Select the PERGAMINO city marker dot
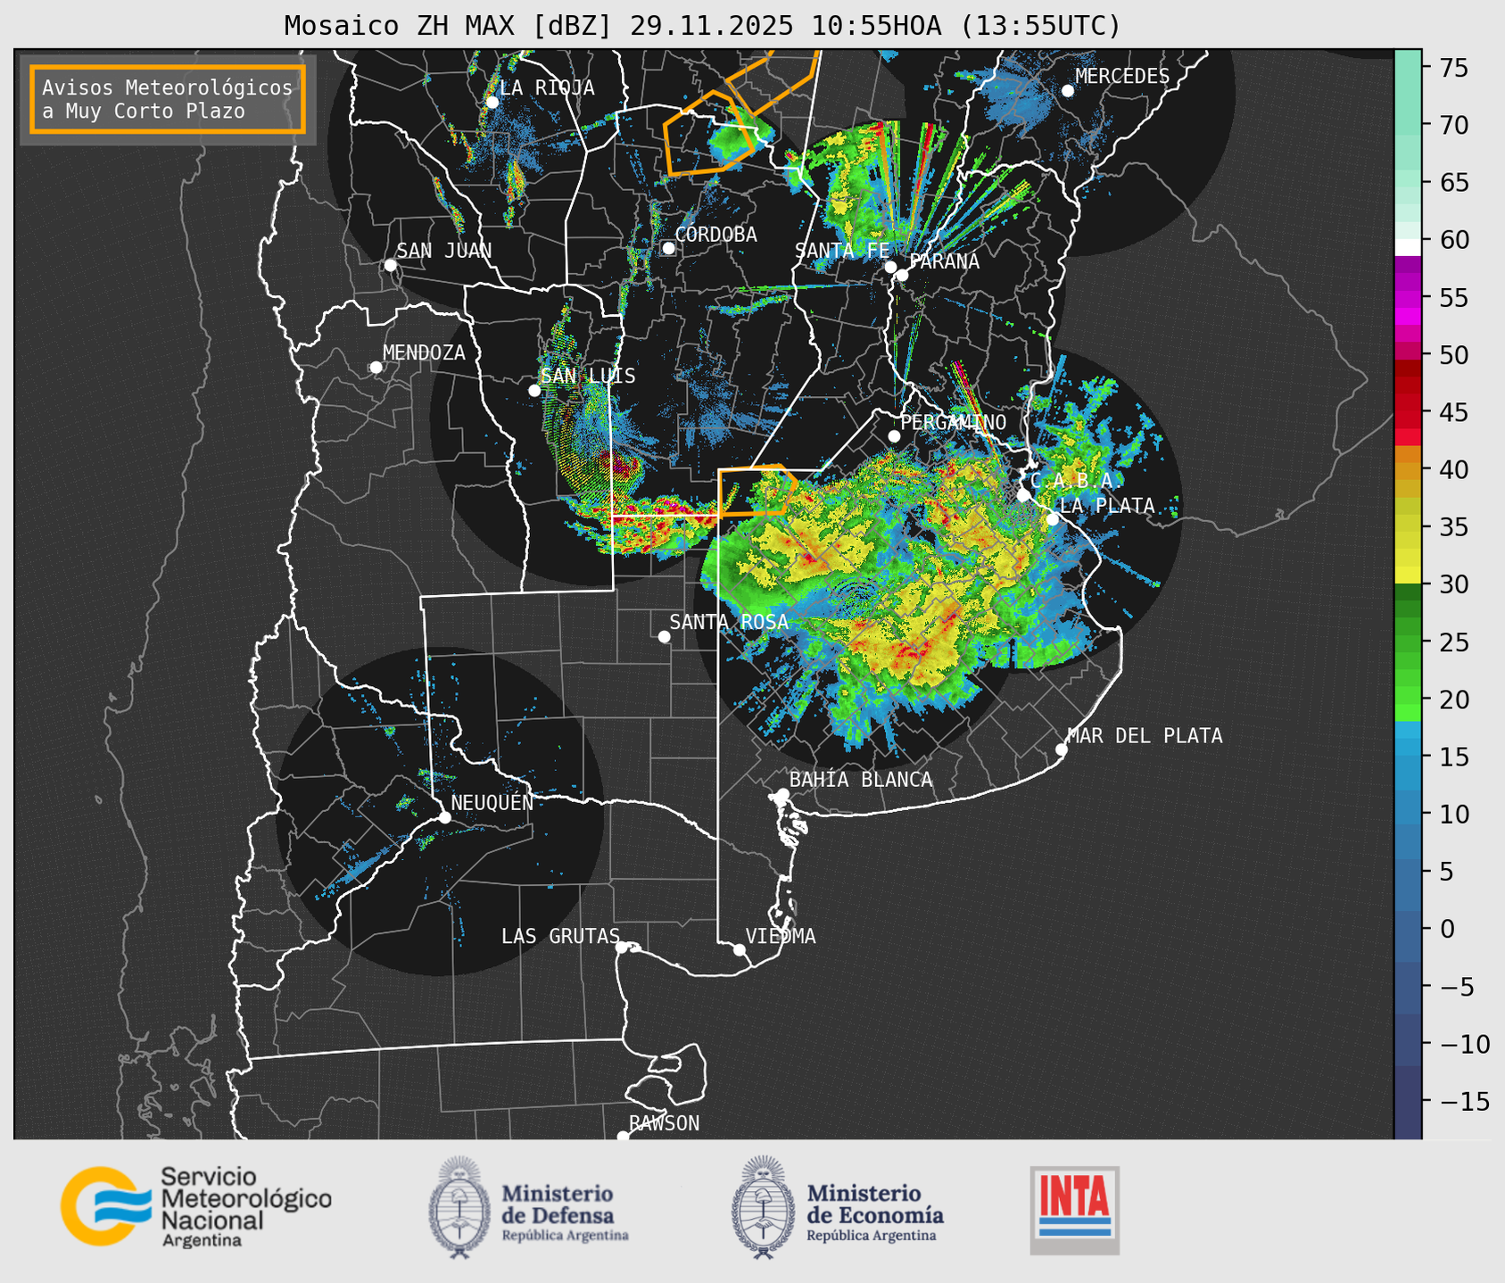Screen dimensions: 1505x1283 pos(894,435)
